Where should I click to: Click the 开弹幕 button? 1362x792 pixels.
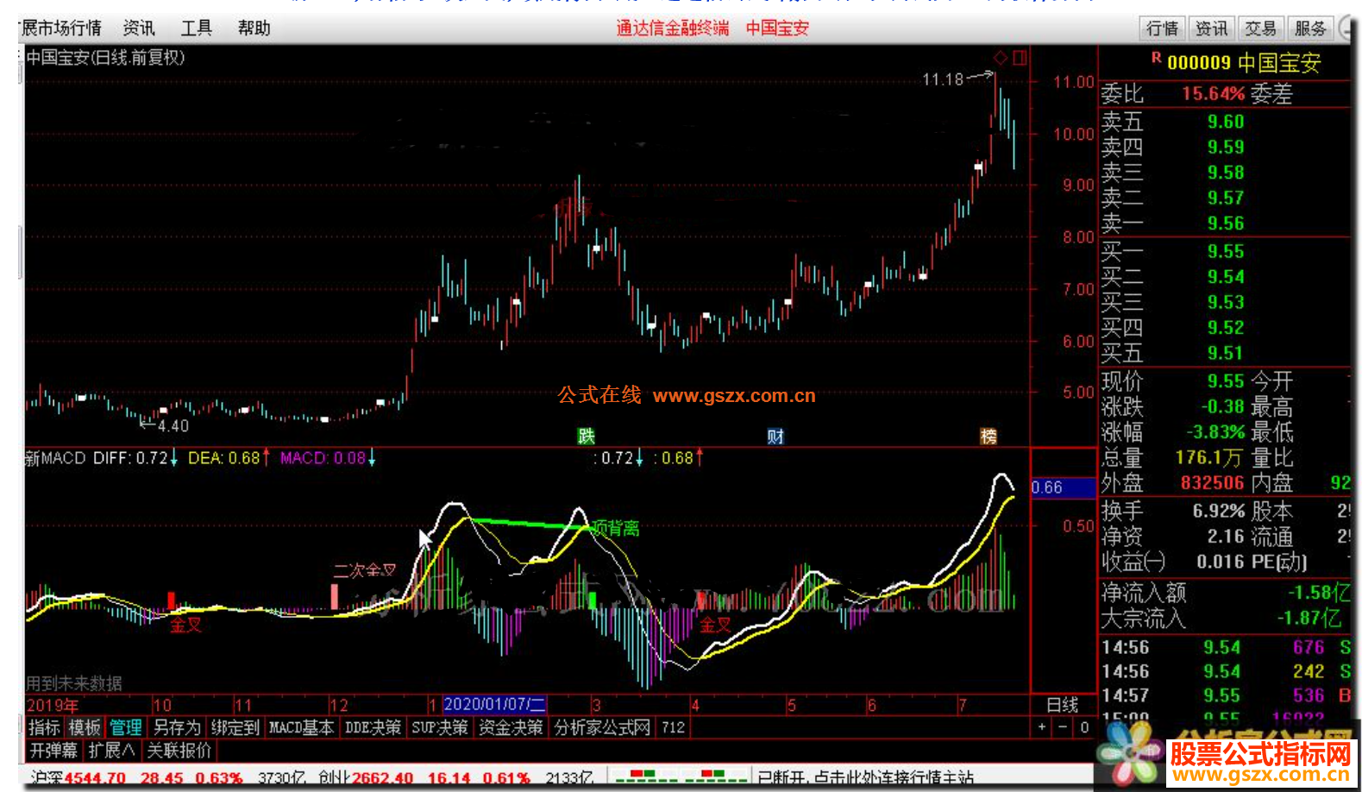(x=53, y=751)
